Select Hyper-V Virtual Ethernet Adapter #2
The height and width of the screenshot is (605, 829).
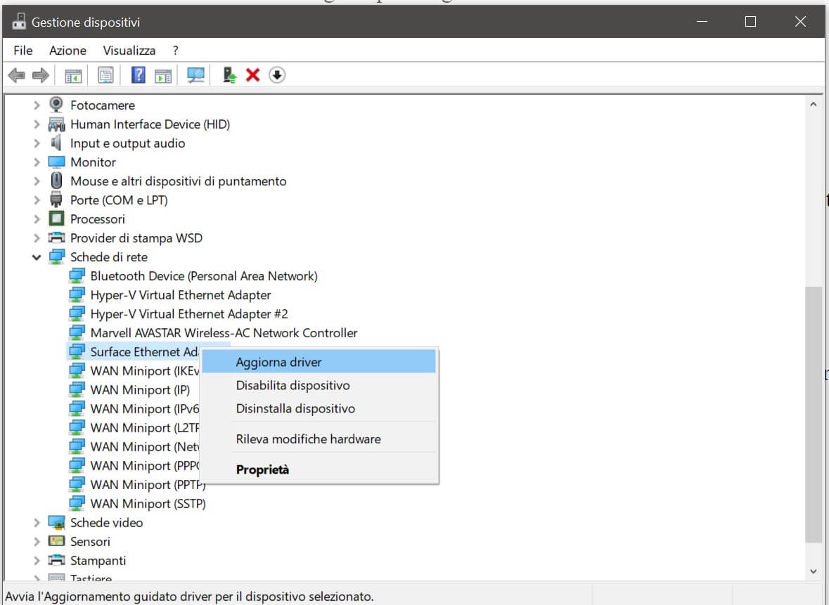click(188, 314)
